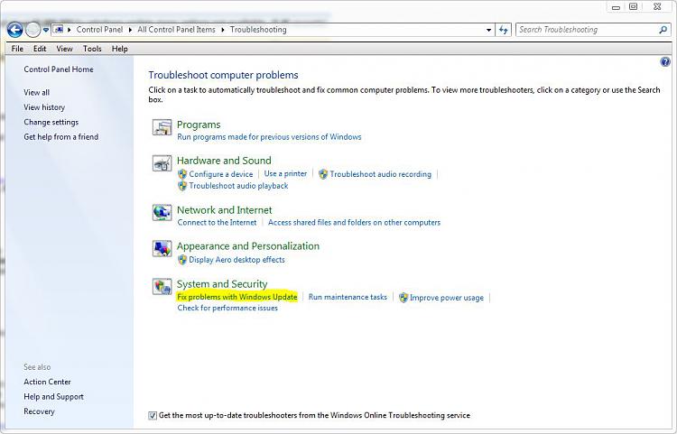Click the magnifier search icon
The height and width of the screenshot is (434, 677).
pos(663,30)
